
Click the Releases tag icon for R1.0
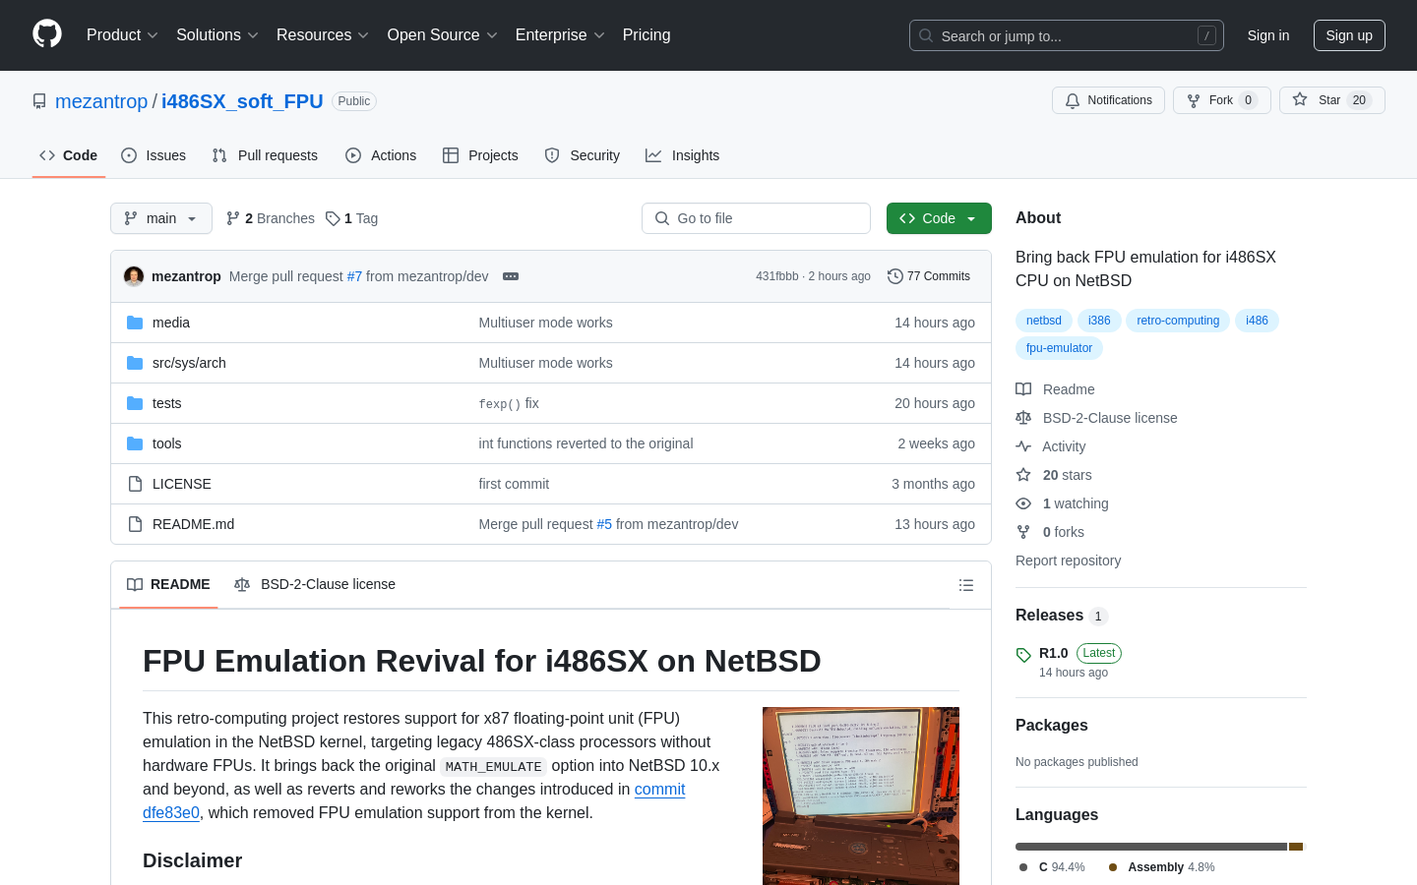click(x=1023, y=655)
